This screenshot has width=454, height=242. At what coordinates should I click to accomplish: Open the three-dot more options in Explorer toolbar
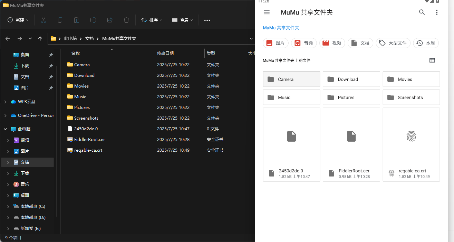pos(207,20)
